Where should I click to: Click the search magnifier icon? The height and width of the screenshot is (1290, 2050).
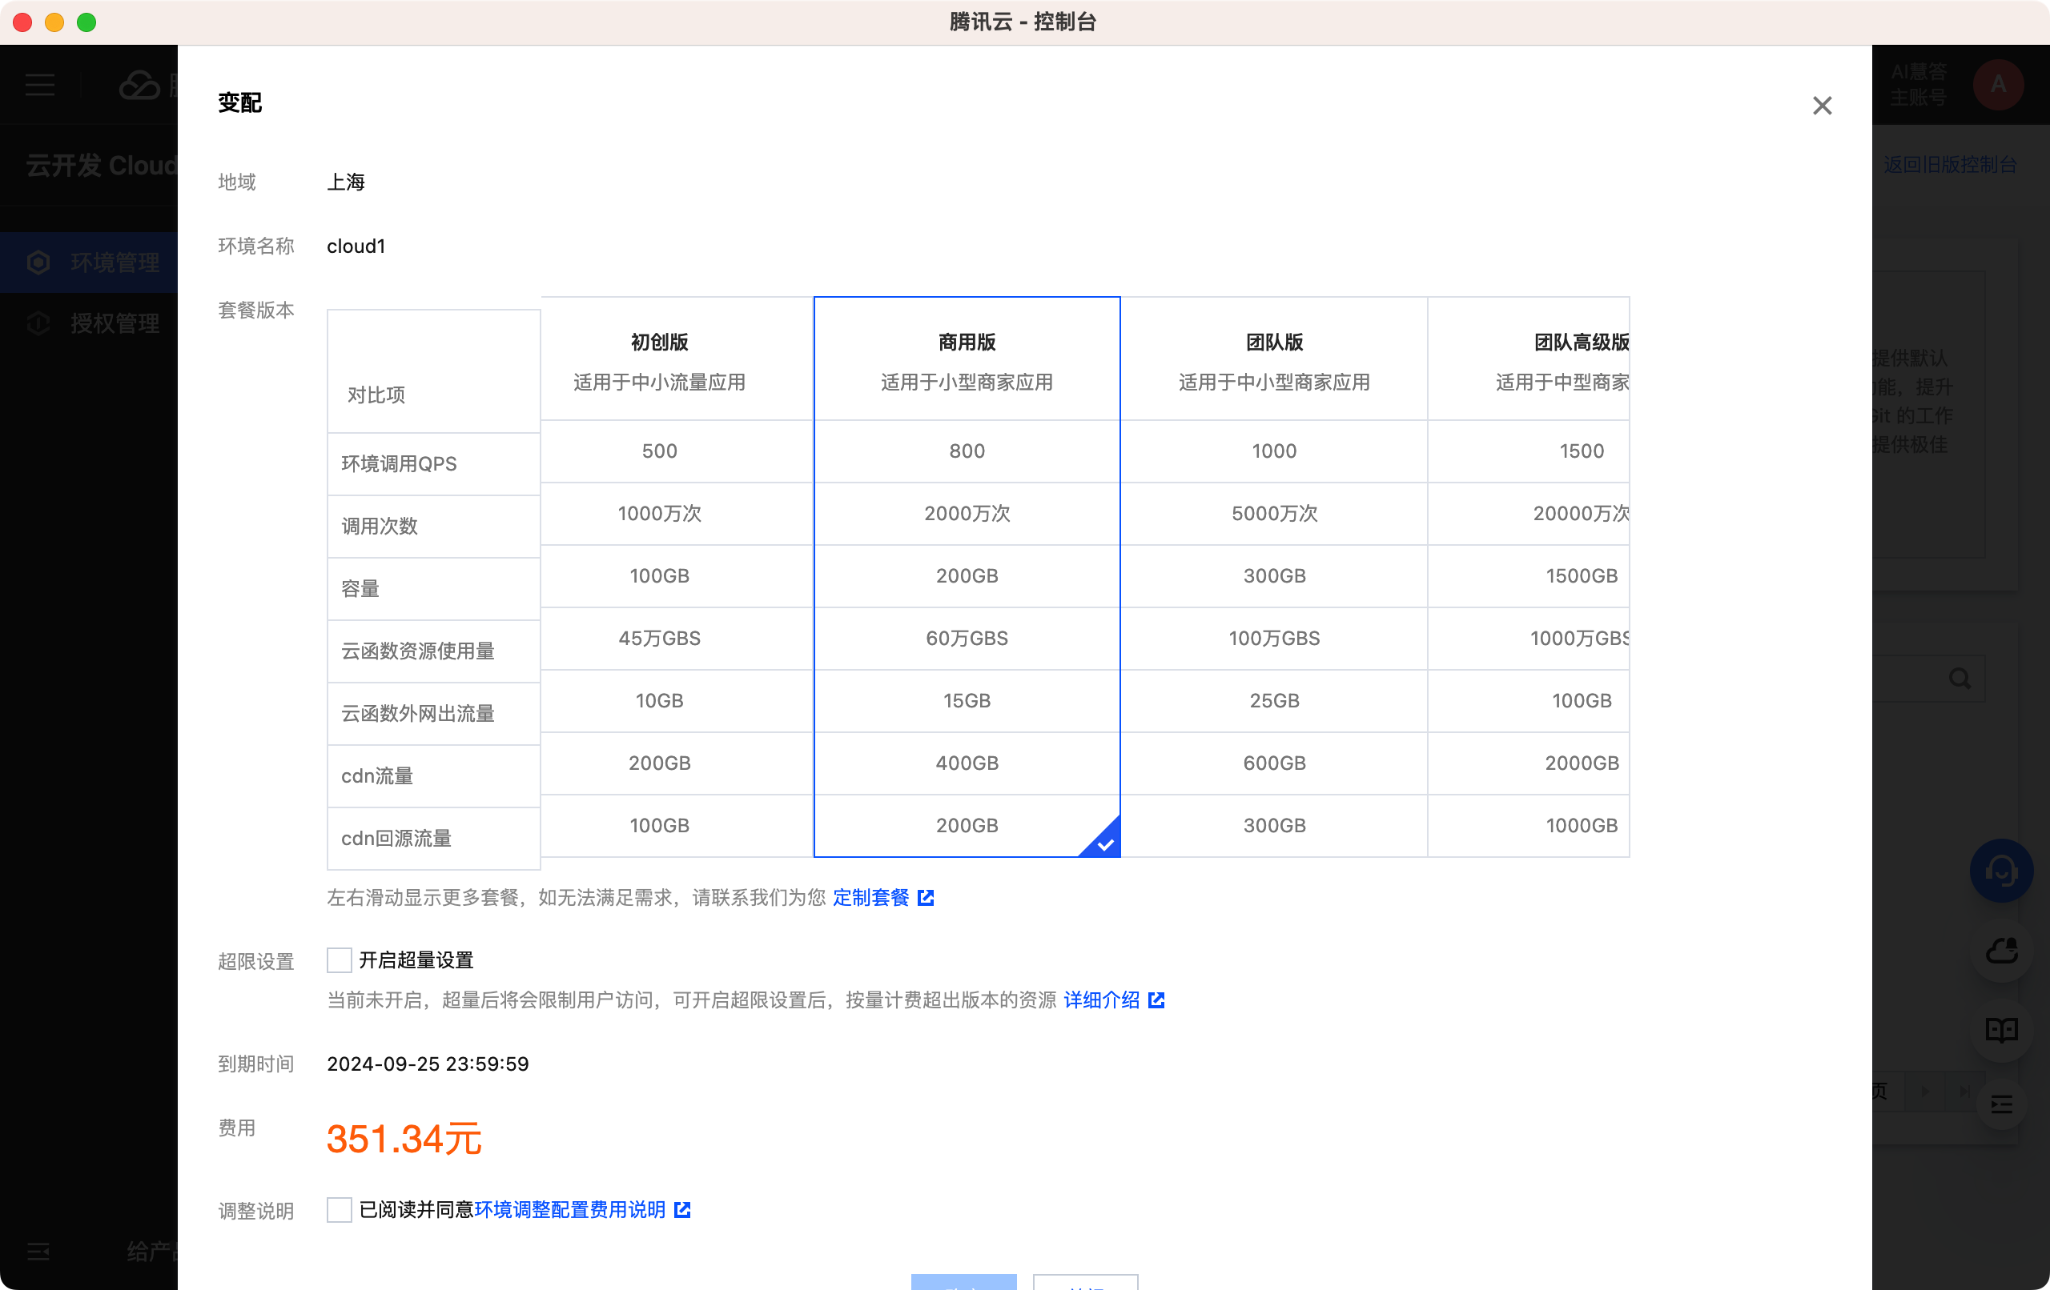[x=1960, y=678]
